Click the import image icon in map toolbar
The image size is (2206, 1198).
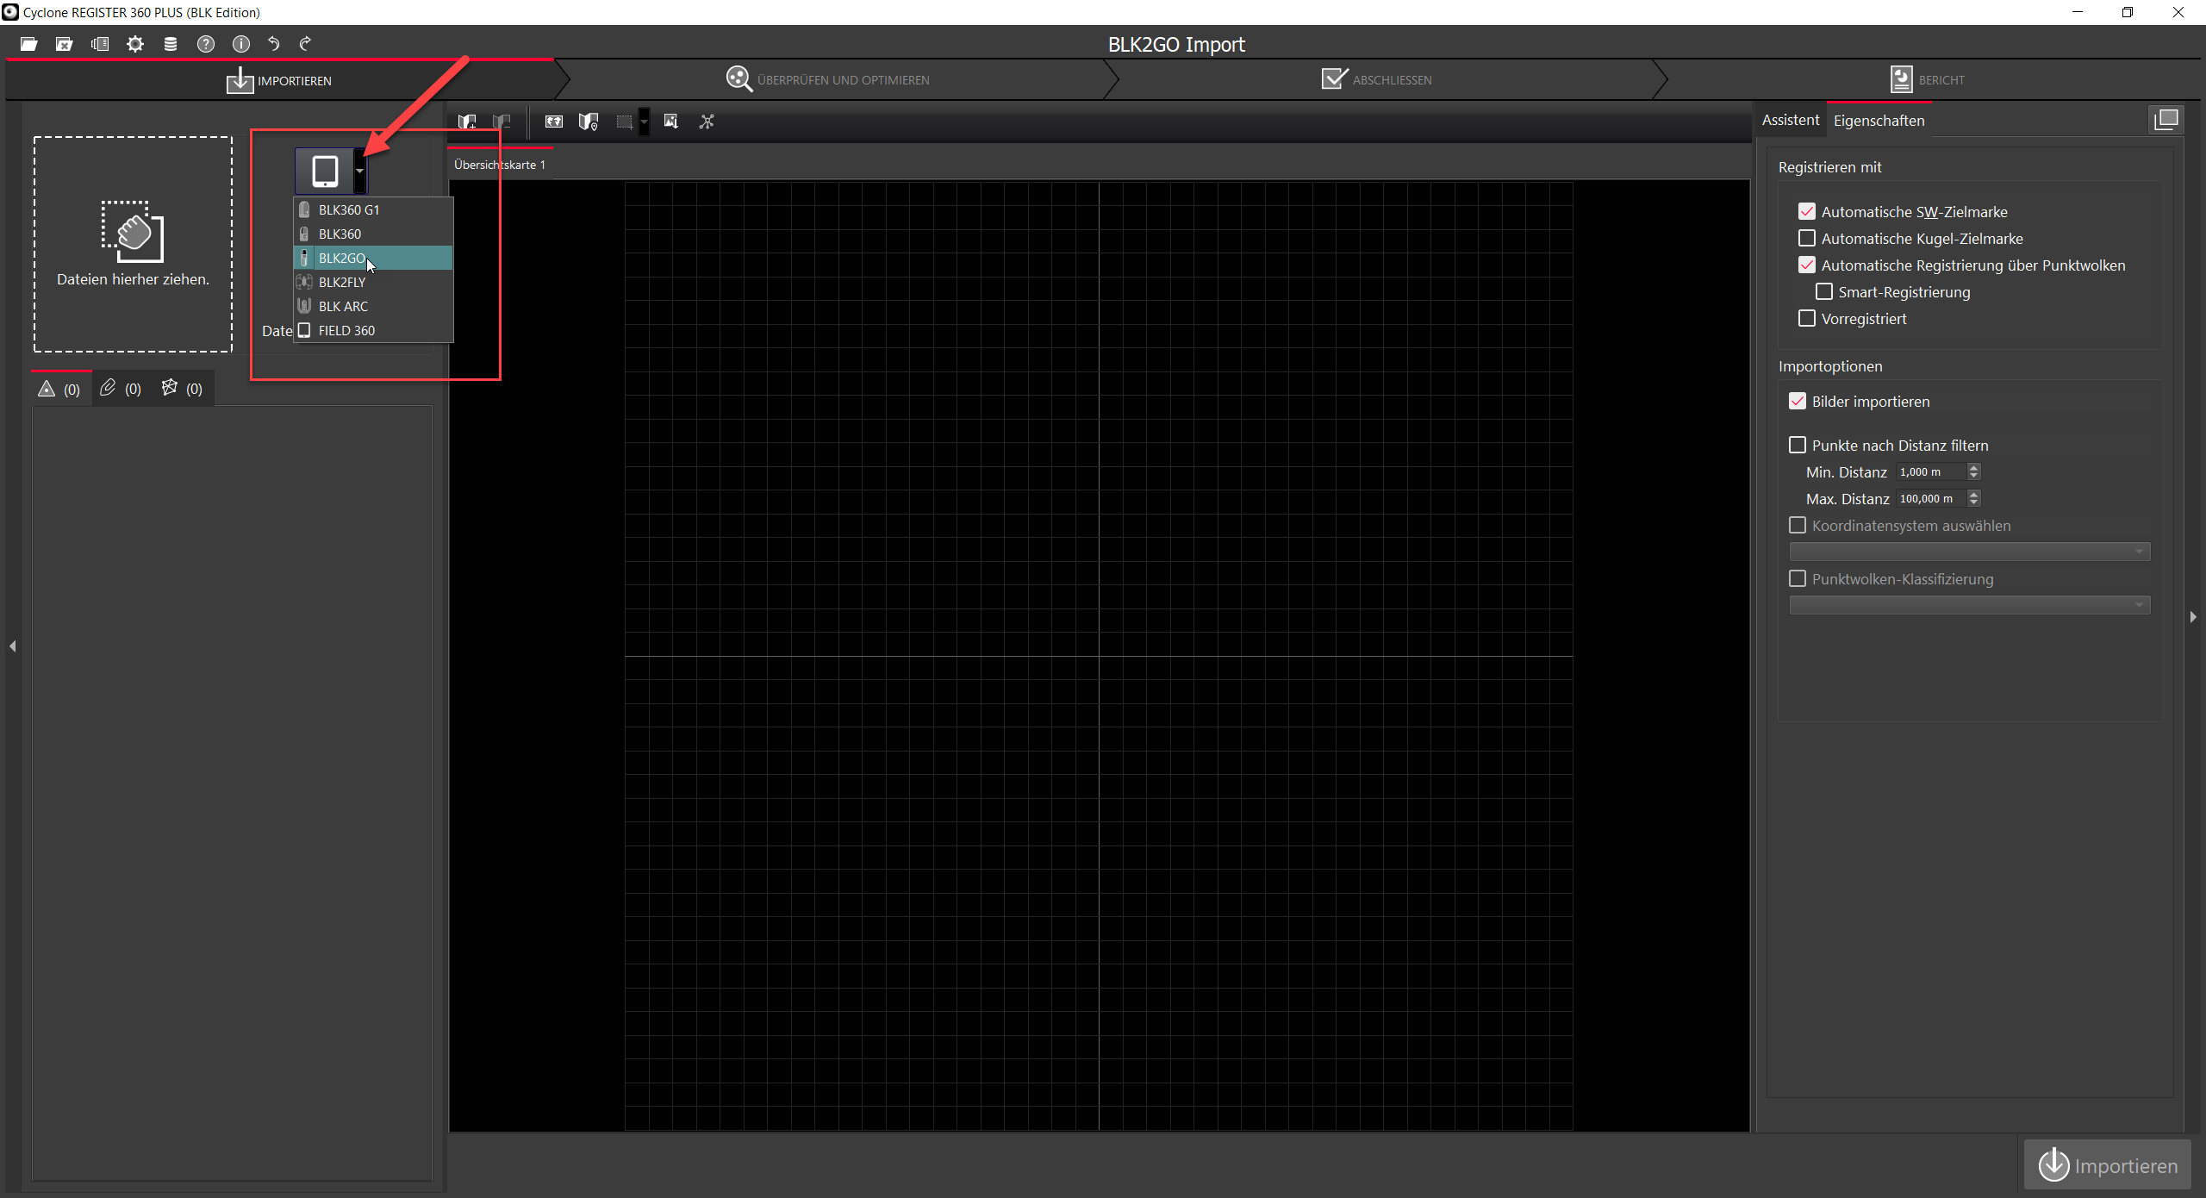pos(671,122)
